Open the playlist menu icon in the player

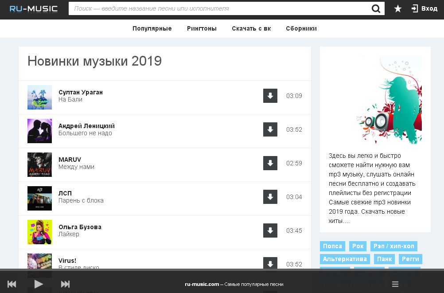coord(395,284)
